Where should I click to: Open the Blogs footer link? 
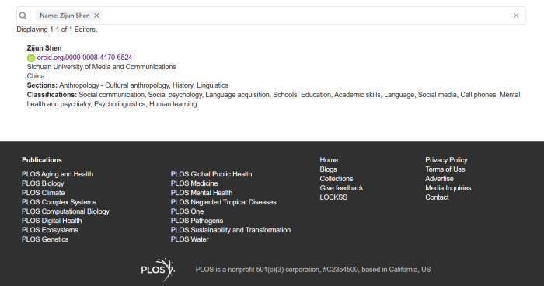pyautogui.click(x=328, y=169)
